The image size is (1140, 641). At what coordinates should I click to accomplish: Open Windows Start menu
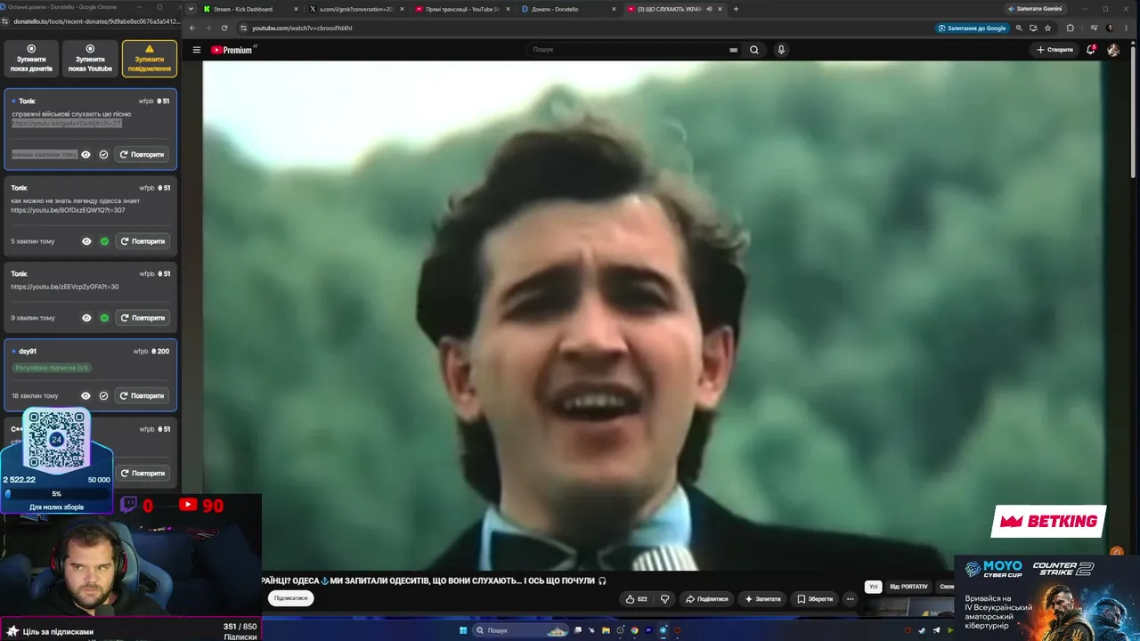coord(463,630)
